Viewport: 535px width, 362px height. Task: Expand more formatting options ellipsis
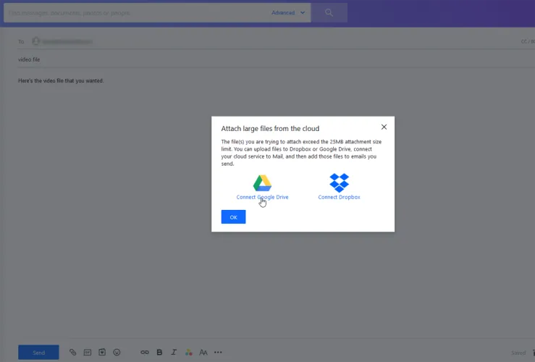[x=218, y=353]
